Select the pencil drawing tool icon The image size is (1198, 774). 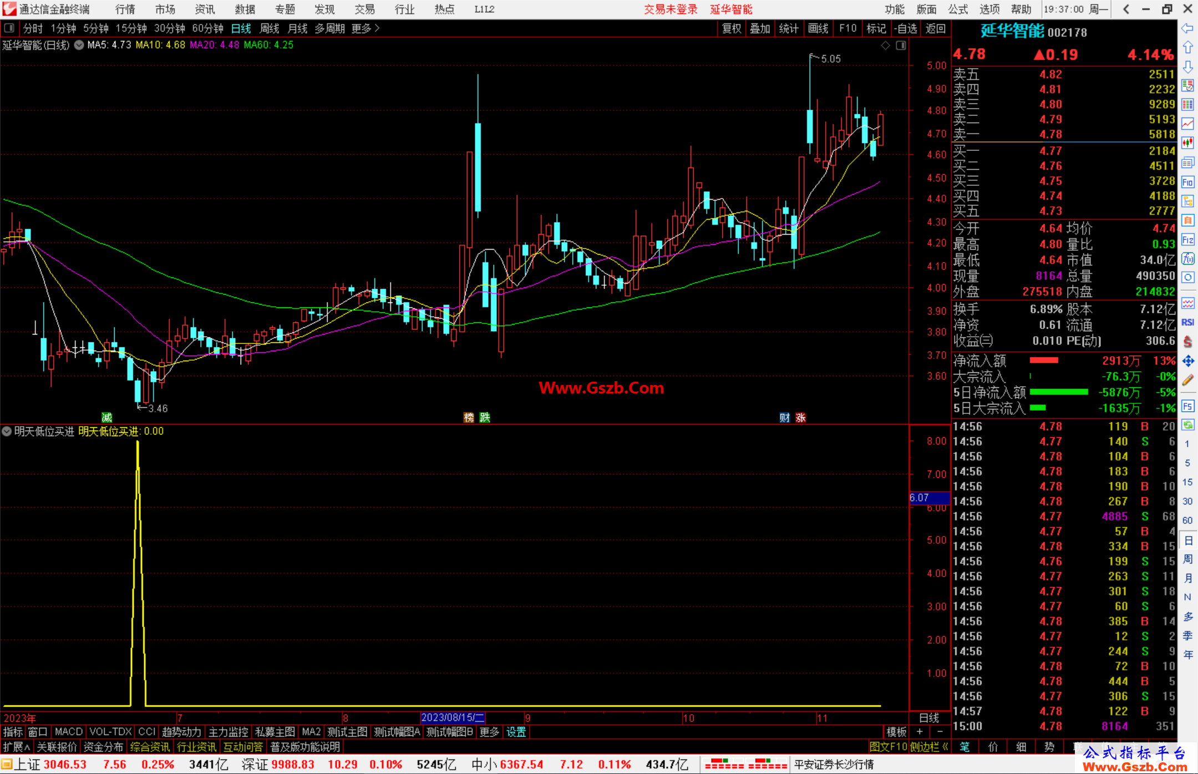1187,380
